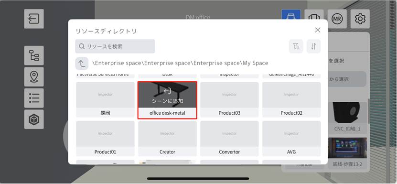397x184 pixels.
Task: Open the sort order options
Action: click(314, 46)
